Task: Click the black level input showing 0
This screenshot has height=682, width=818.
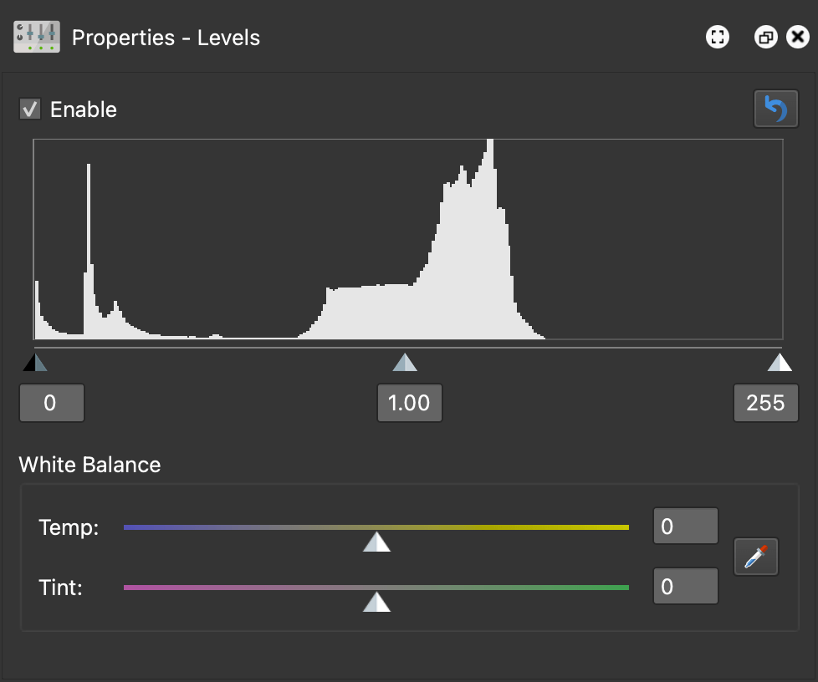Action: click(52, 403)
